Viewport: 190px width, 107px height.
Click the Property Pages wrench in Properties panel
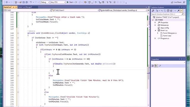tap(160, 66)
